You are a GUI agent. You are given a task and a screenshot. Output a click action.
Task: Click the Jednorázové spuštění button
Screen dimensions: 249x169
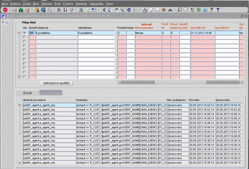coord(56,83)
